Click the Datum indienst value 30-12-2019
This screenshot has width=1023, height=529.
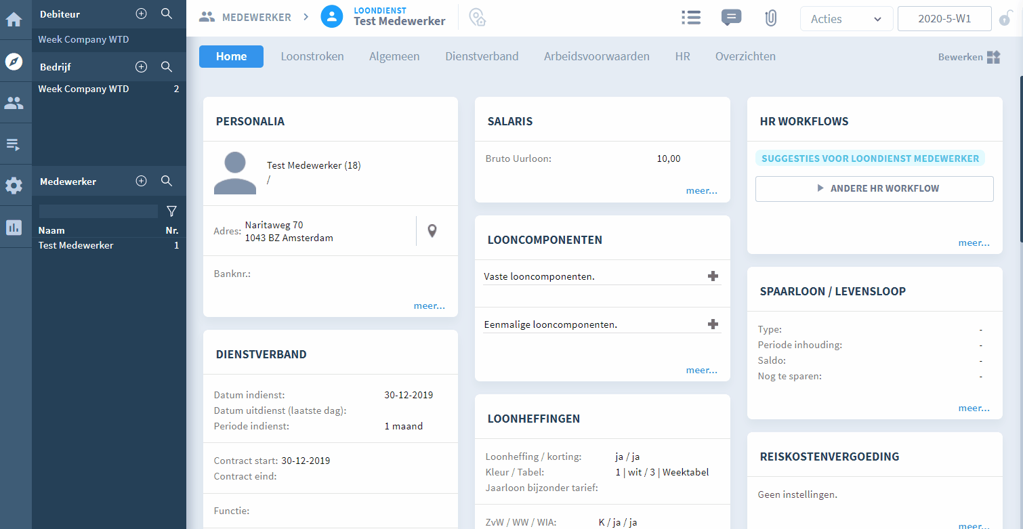click(409, 395)
